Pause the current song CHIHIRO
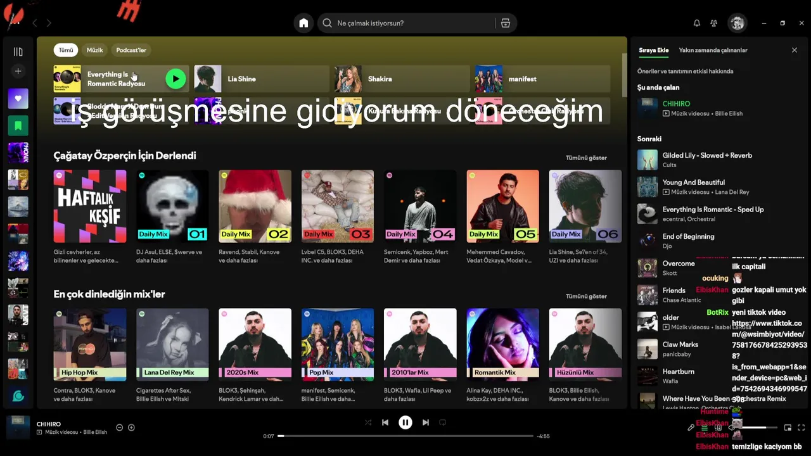 coord(405,422)
